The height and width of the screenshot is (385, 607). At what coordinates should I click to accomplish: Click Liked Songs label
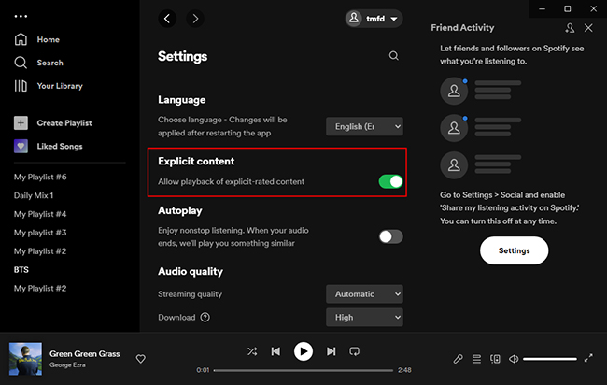tap(60, 147)
